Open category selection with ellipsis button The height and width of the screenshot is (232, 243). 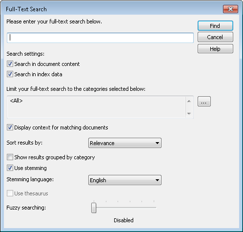click(x=204, y=102)
